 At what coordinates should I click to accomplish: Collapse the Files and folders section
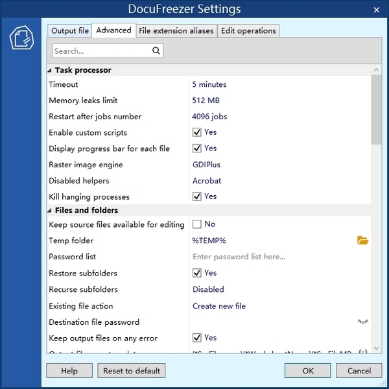click(49, 210)
